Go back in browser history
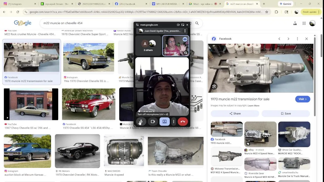 point(4,12)
